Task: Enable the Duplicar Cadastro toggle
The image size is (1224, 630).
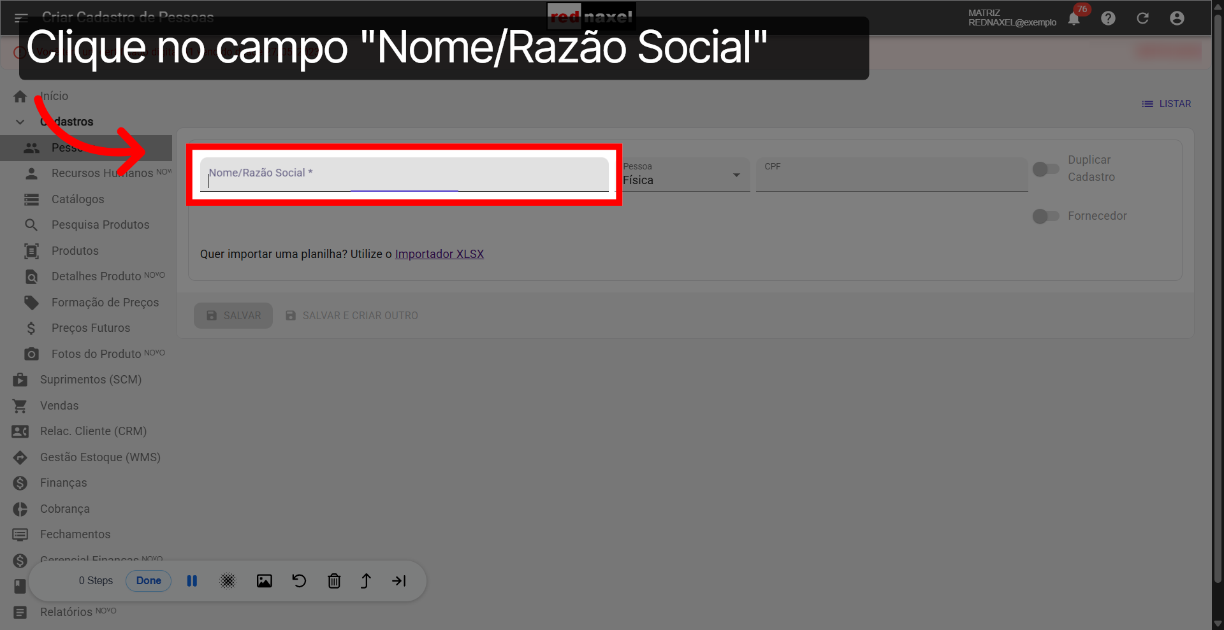Action: coord(1045,169)
